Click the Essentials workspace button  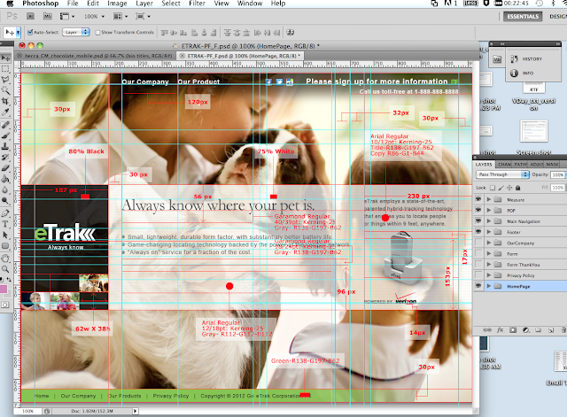[x=523, y=16]
